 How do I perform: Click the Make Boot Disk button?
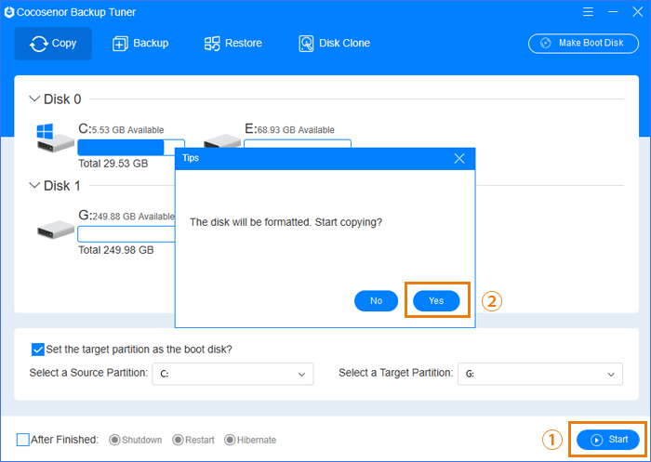point(583,43)
